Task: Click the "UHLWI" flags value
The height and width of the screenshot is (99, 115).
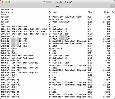Action: (x=90, y=34)
